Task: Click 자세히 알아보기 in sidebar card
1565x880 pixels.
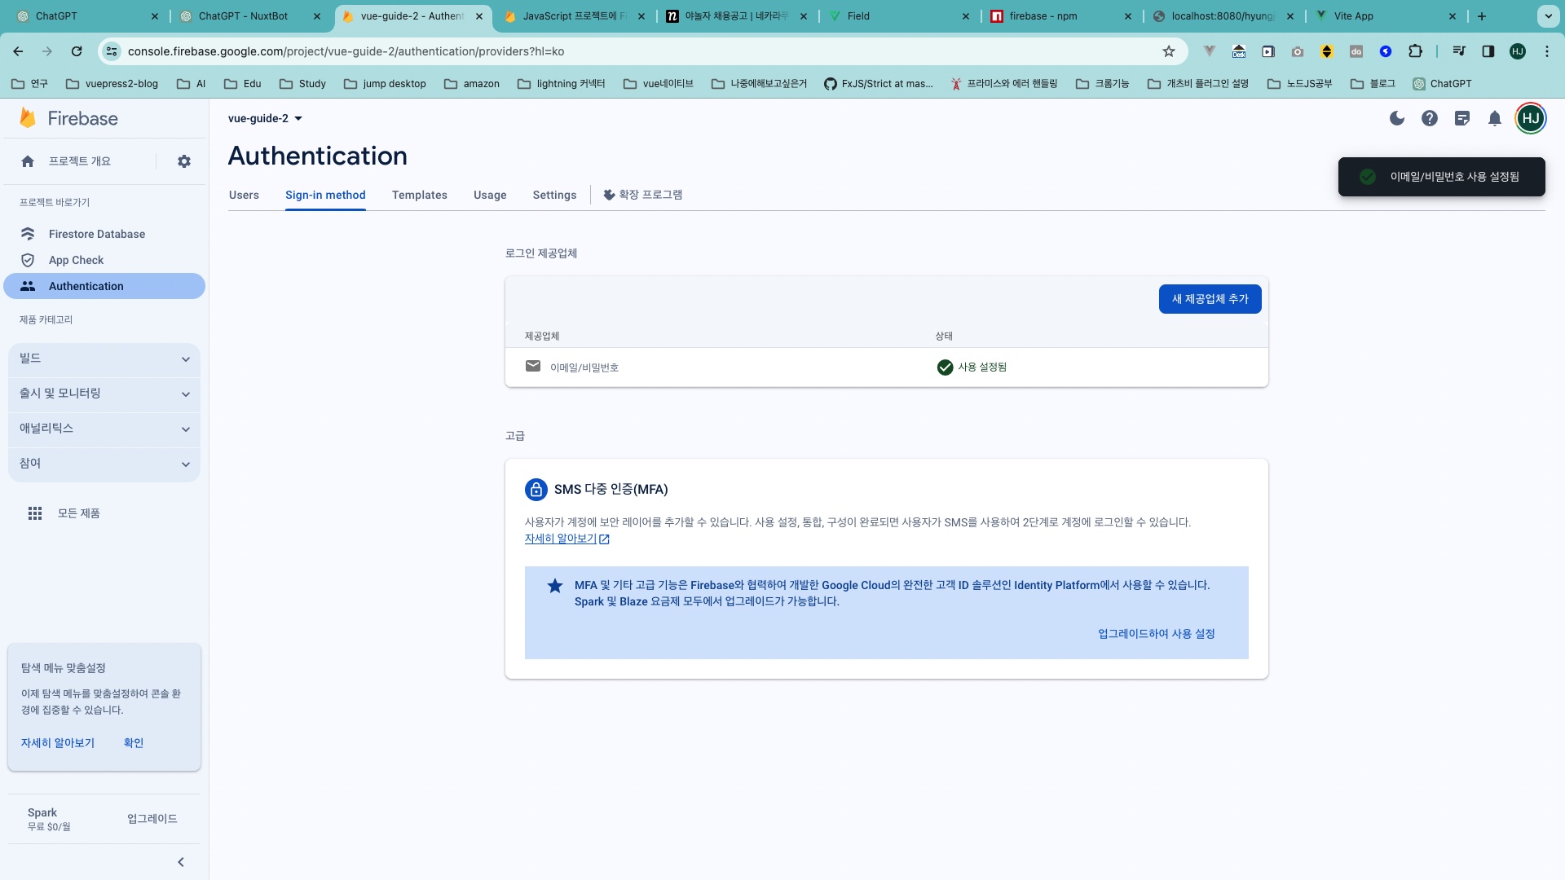Action: point(58,743)
